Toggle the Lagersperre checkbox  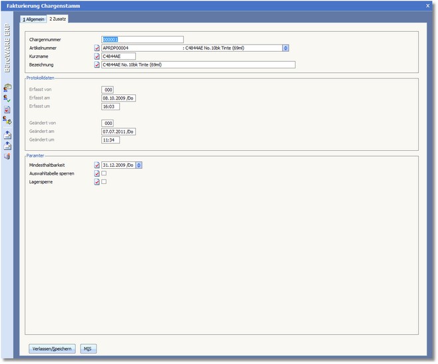pyautogui.click(x=104, y=181)
